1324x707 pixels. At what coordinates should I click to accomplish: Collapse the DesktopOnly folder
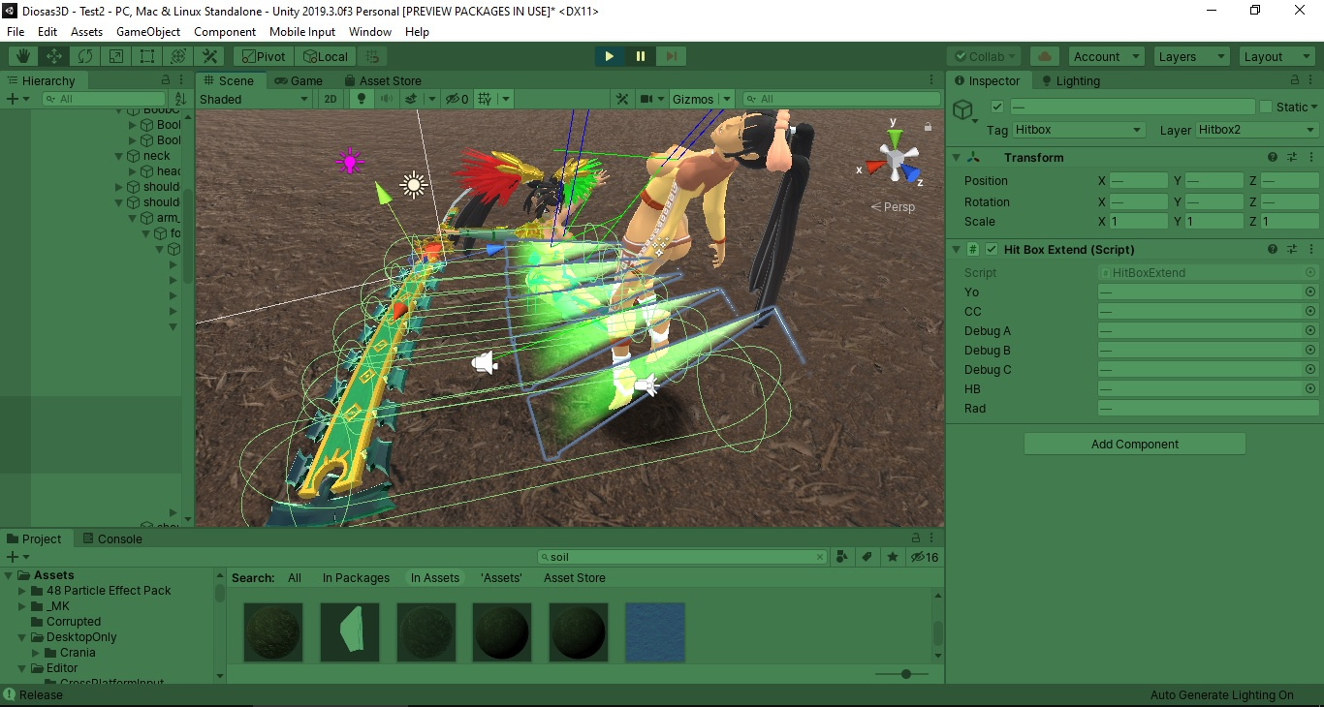22,637
